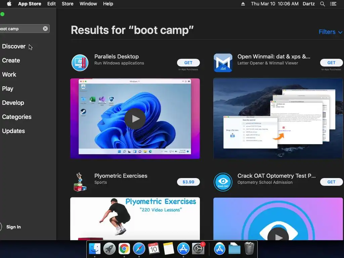Buy Plyometric Exercises for $3.99
Screen dimensions: 344x258
click(x=188, y=182)
